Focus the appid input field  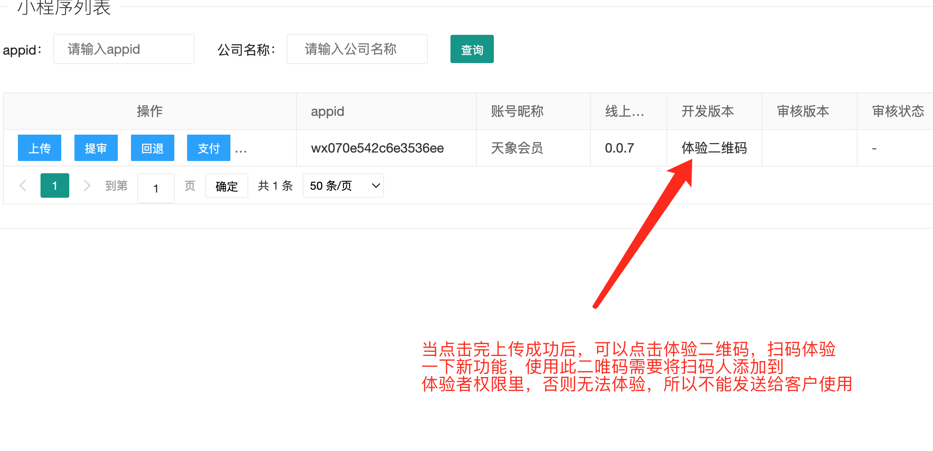[x=124, y=49]
